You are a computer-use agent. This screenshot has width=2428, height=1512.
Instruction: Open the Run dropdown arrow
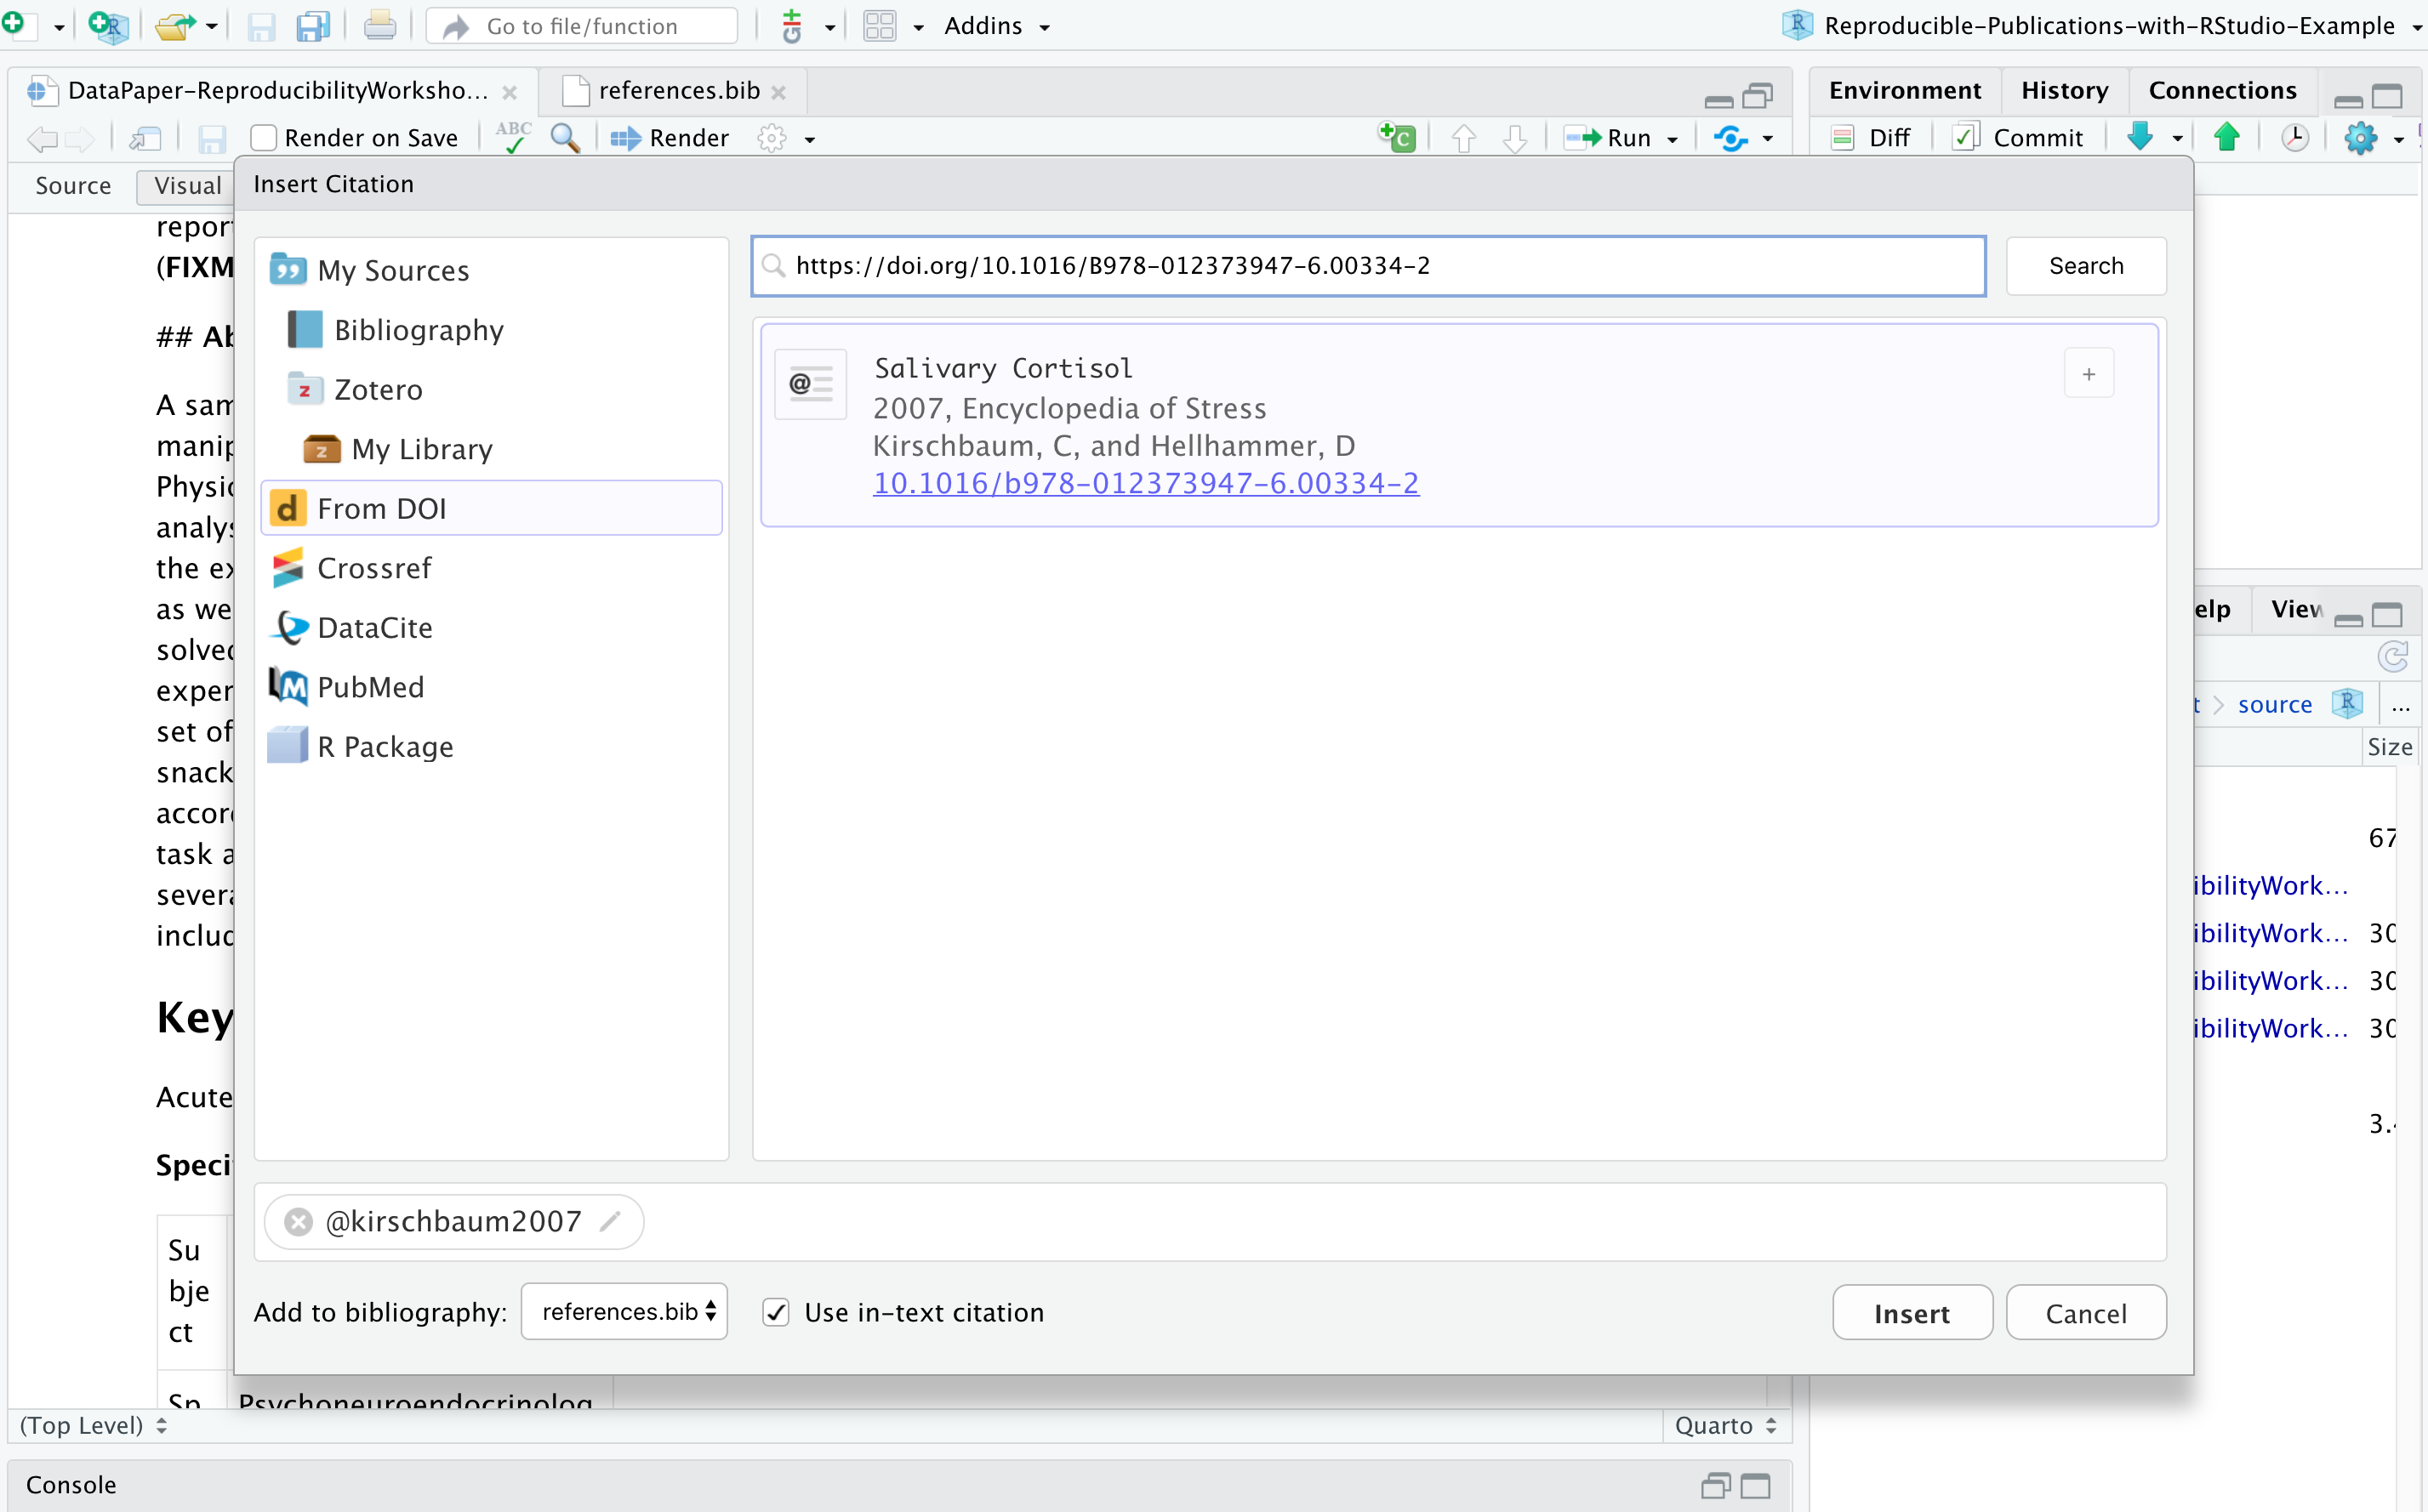pyautogui.click(x=1673, y=139)
